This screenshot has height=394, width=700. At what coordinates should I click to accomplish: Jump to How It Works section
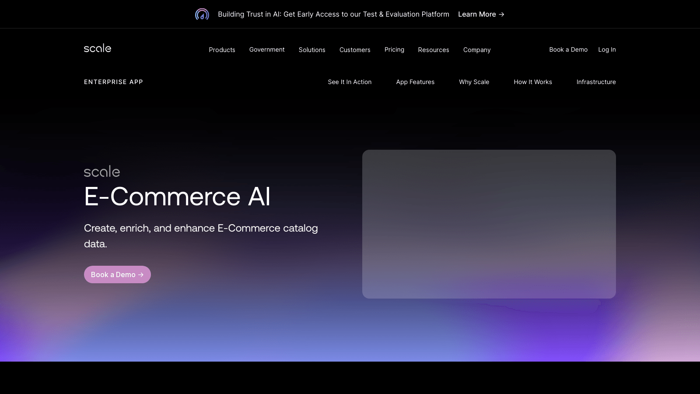coord(533,82)
